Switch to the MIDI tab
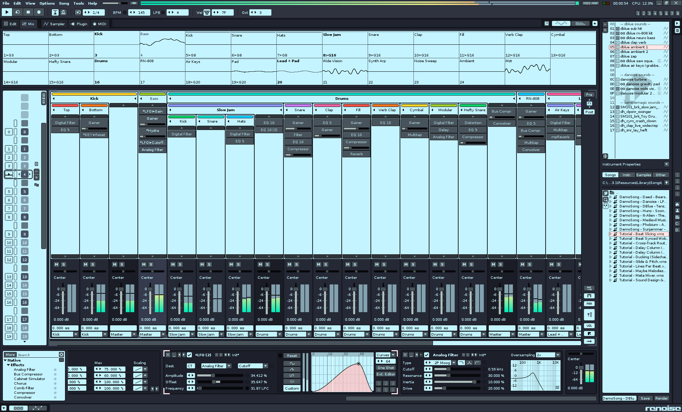Viewport: 682px width, 412px height. (x=99, y=24)
